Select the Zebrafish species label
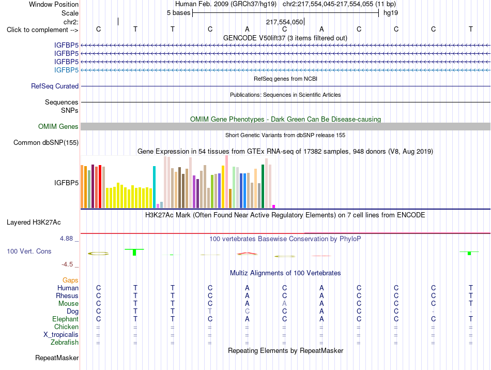Screen dimensions: 491x370 pos(65,343)
